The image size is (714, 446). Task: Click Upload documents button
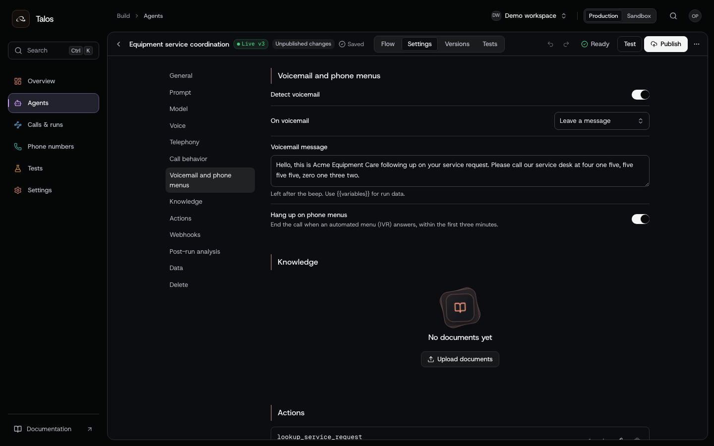(460, 359)
